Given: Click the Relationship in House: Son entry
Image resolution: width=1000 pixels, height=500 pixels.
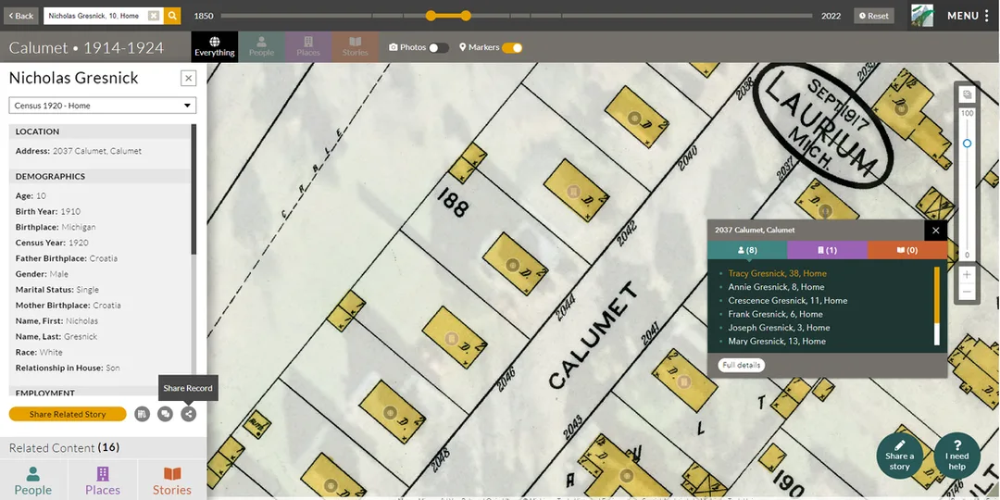Looking at the screenshot, I should [68, 368].
